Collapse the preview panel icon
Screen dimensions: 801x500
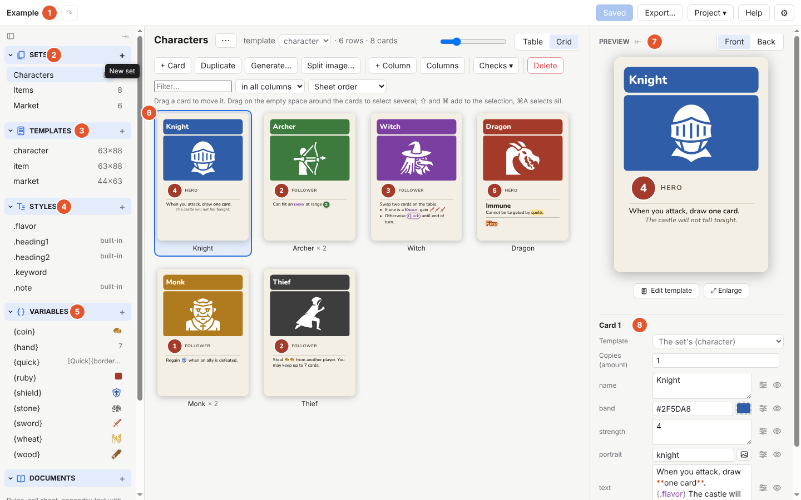[x=638, y=42]
